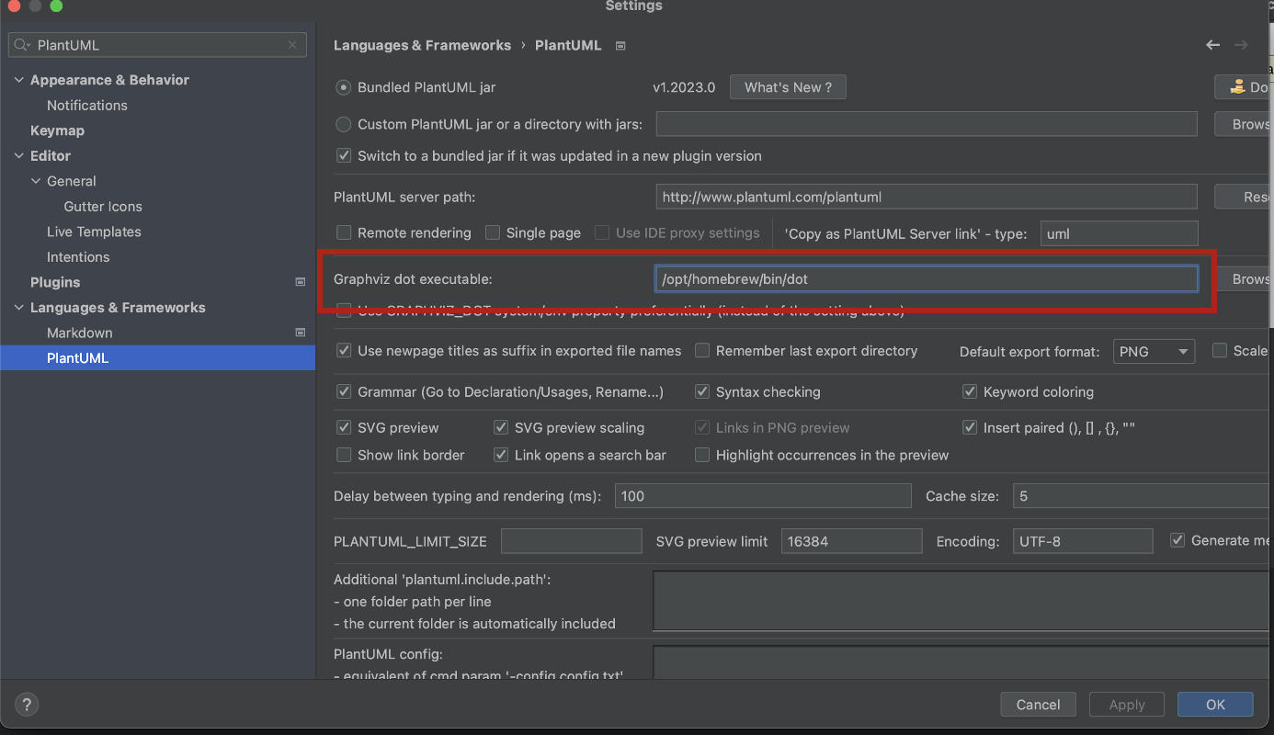1274x735 pixels.
Task: Toggle Generate metadata checkbox
Action: tap(1177, 540)
